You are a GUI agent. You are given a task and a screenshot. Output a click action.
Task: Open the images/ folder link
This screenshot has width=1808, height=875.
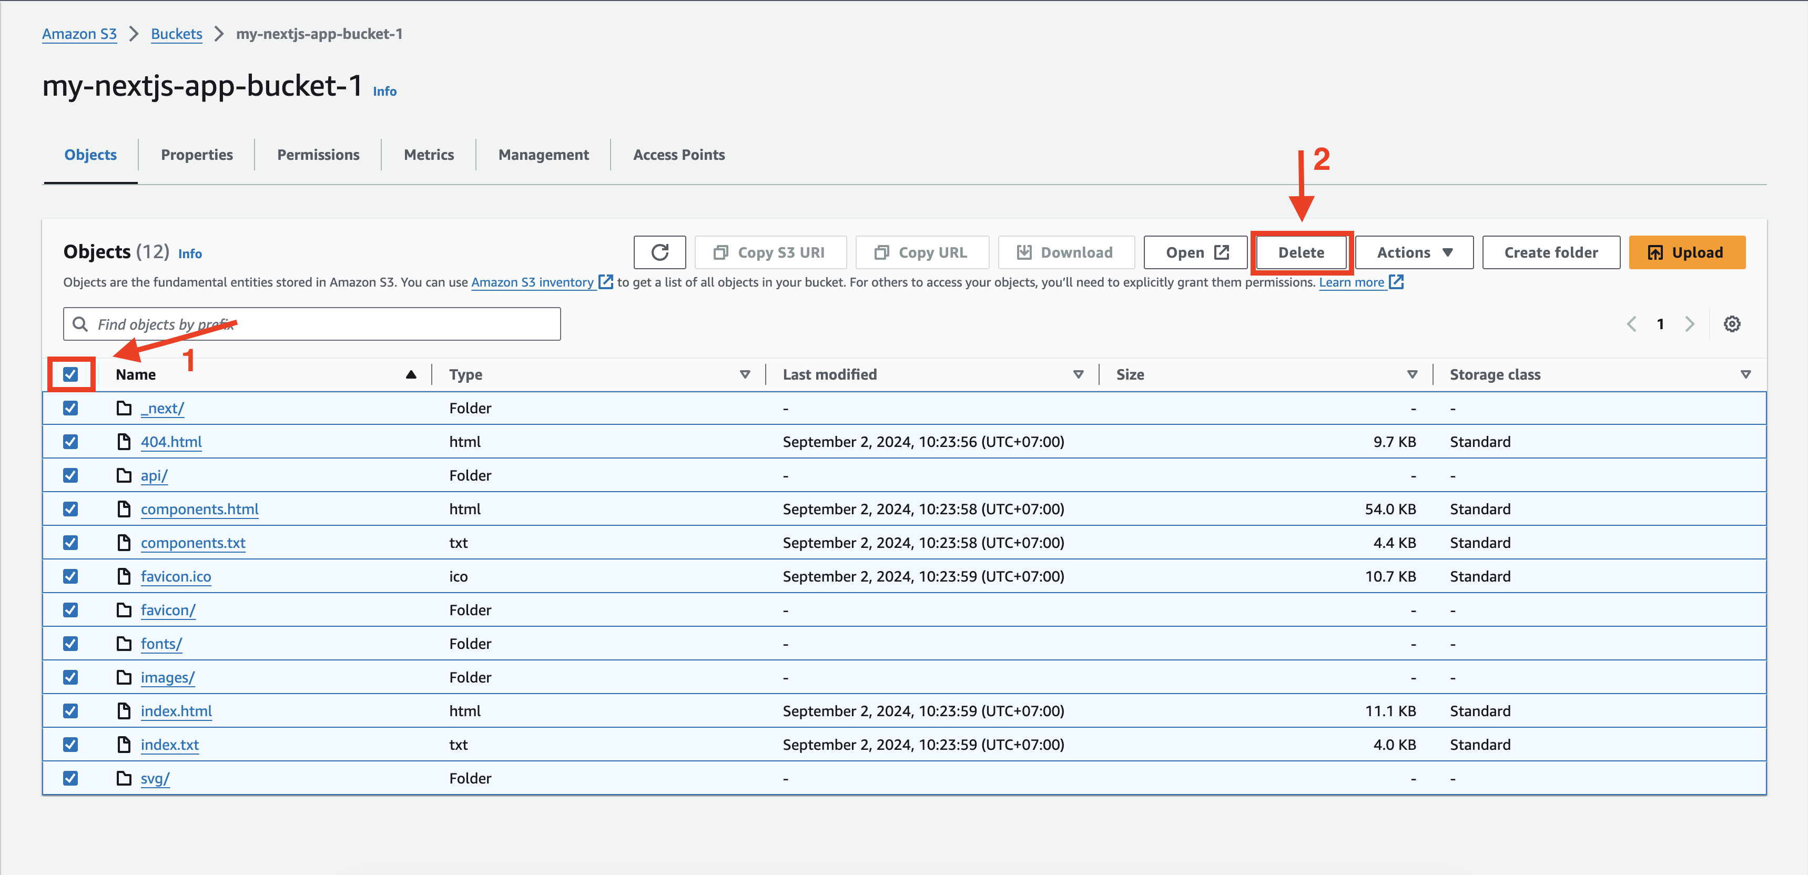(x=168, y=678)
